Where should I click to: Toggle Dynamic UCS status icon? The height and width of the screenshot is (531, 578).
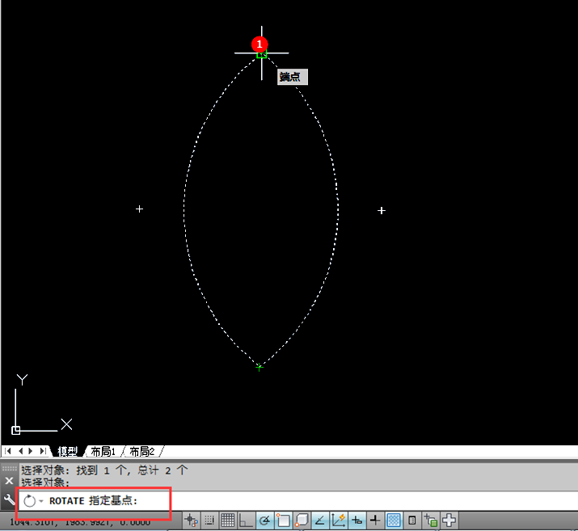338,520
